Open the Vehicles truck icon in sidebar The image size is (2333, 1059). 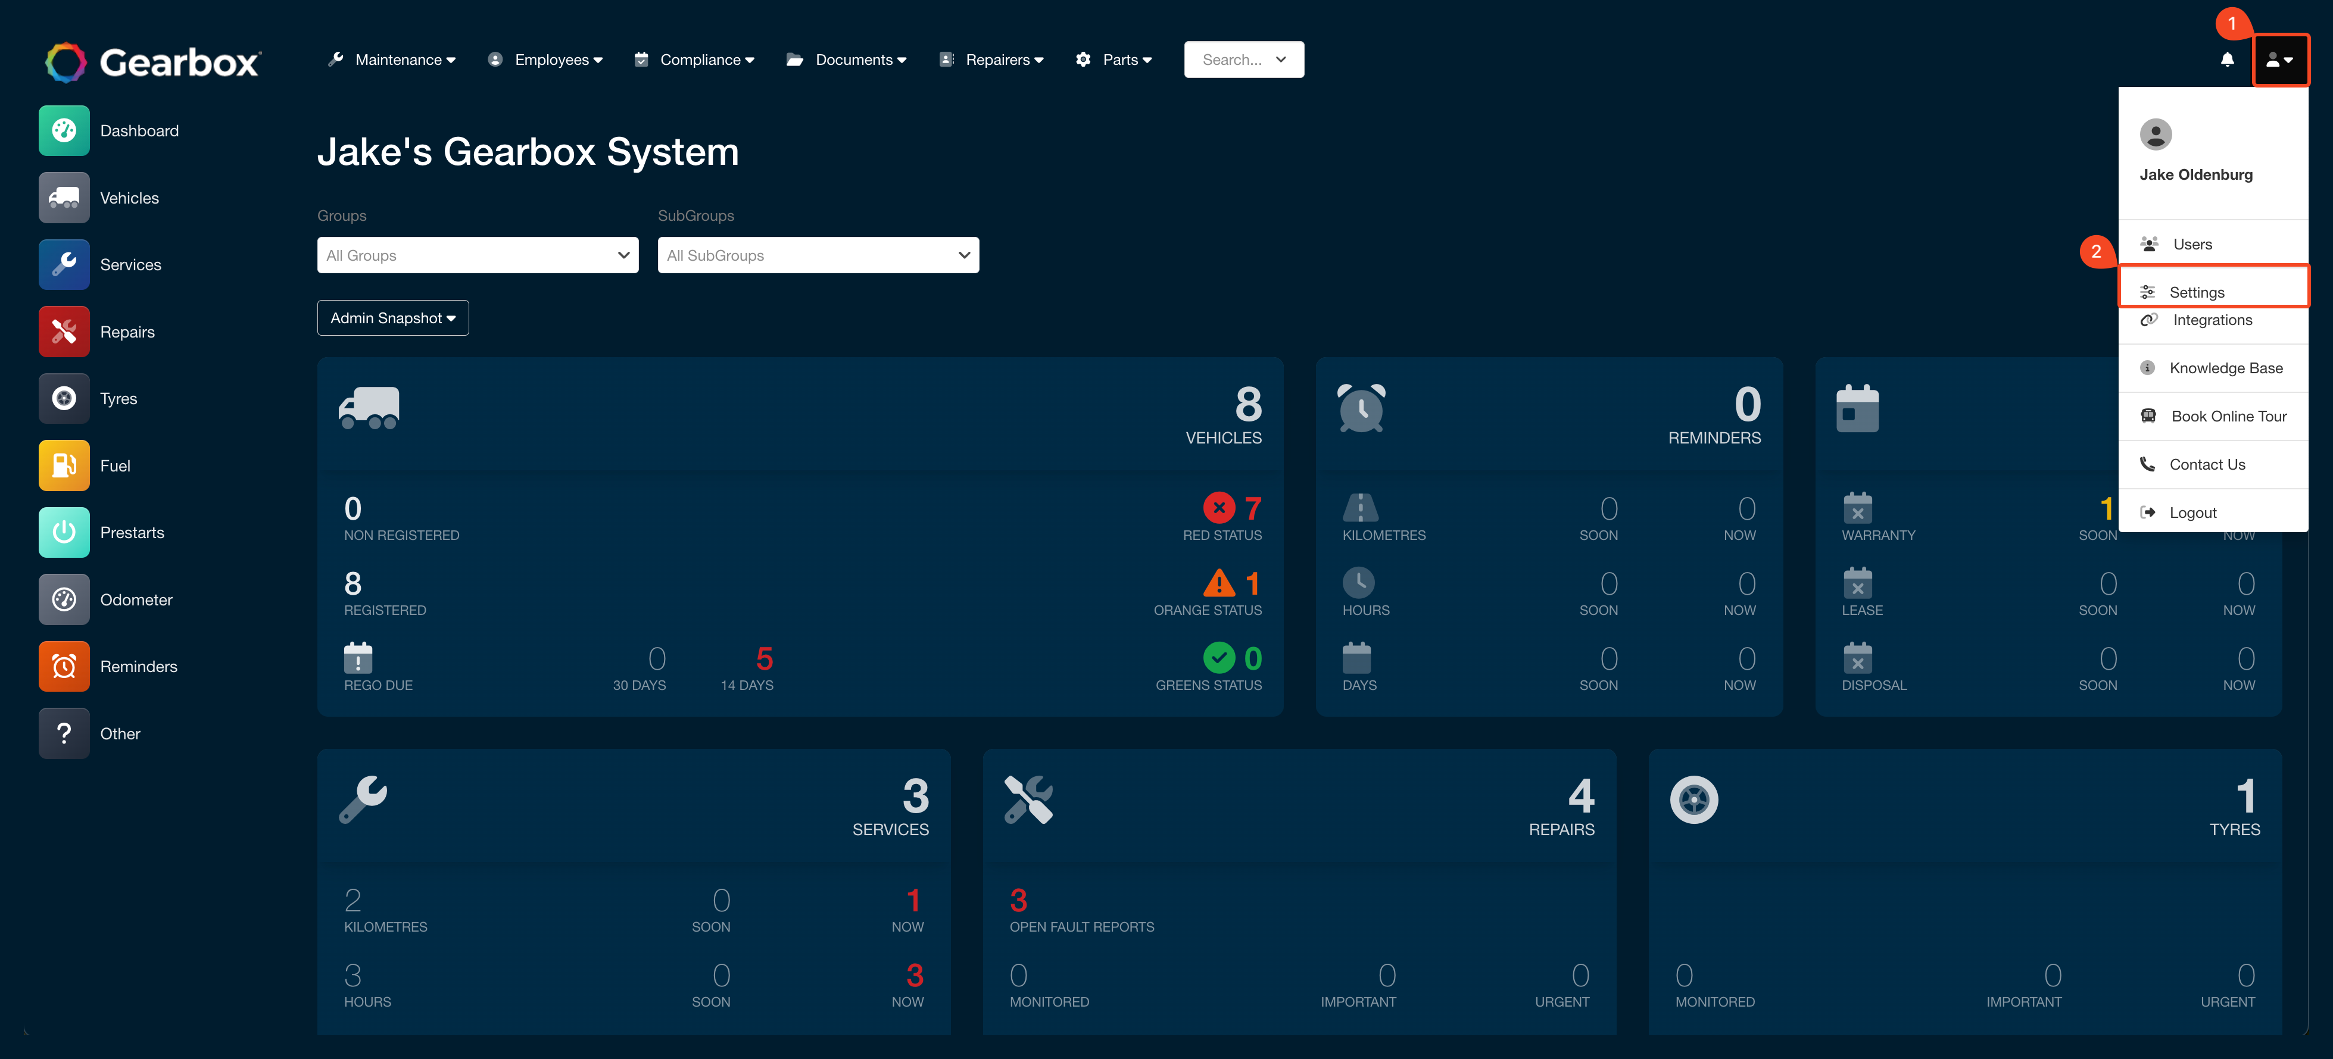(63, 197)
